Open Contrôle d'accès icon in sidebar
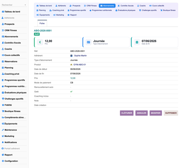 (x=3, y=43)
